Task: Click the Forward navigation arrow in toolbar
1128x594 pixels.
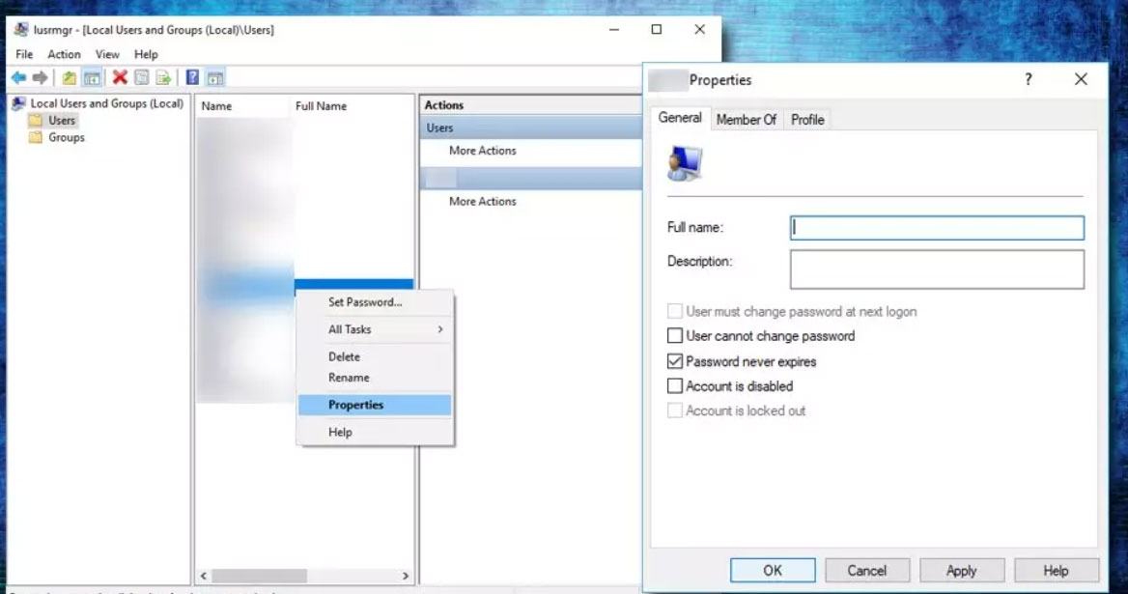Action: click(39, 77)
